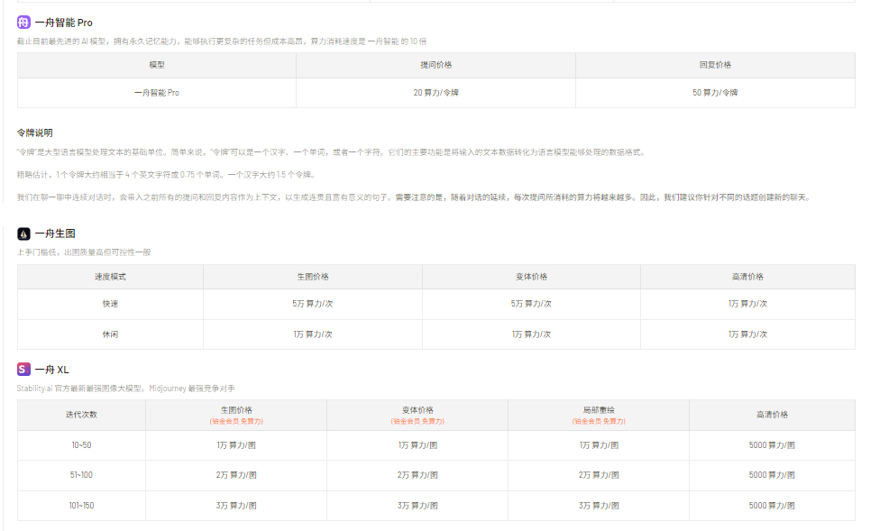Click the 高清价格 value in the 51~100 row
880x531 pixels.
click(772, 475)
